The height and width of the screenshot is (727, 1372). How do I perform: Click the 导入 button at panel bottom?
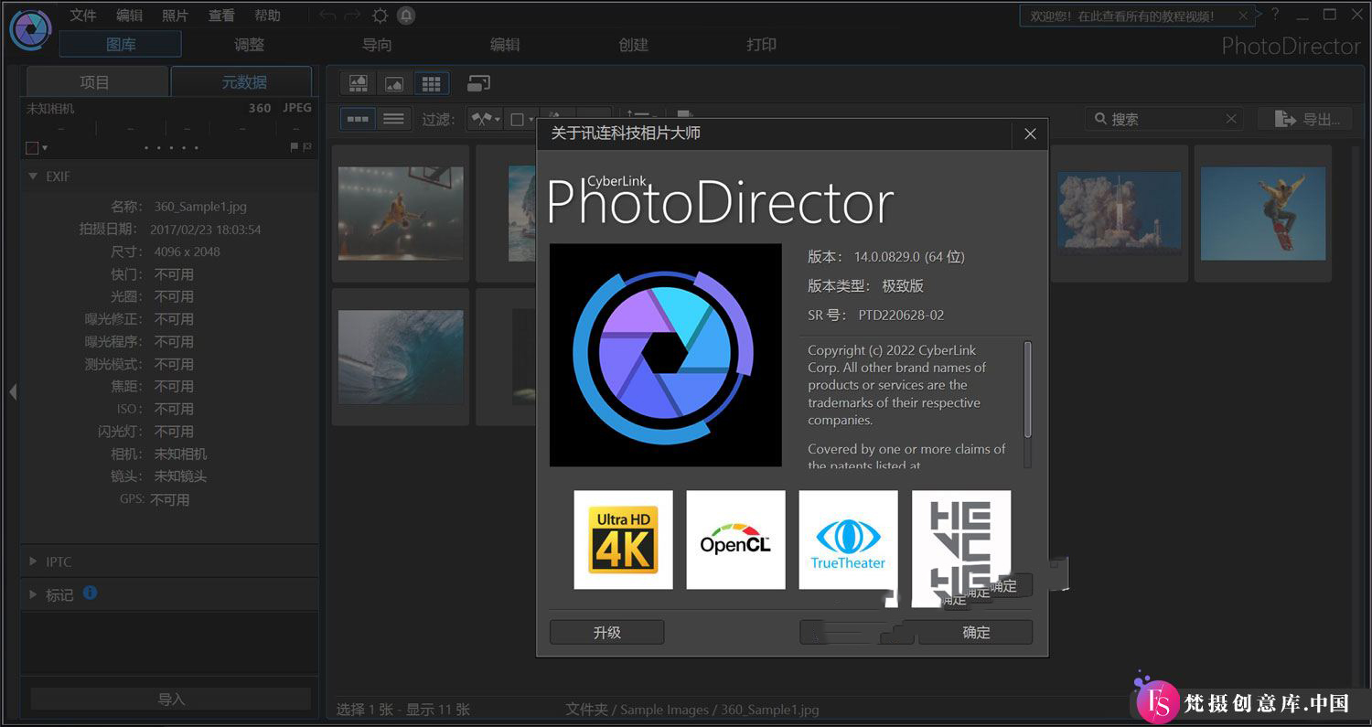tap(171, 699)
